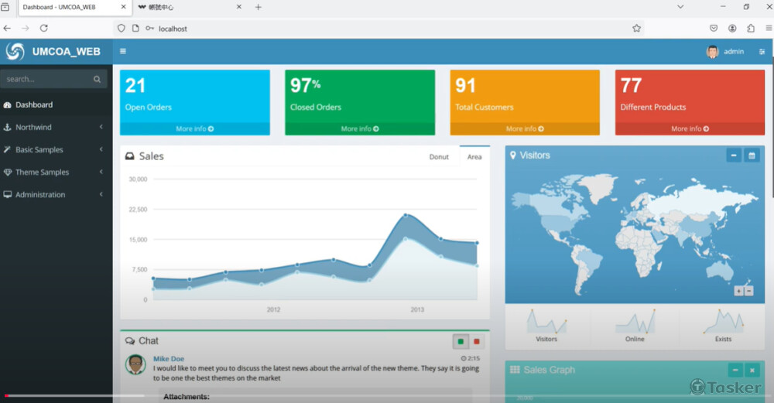Screen dimensions: 774x403
Task: Open More info for Open Orders
Action: point(194,129)
